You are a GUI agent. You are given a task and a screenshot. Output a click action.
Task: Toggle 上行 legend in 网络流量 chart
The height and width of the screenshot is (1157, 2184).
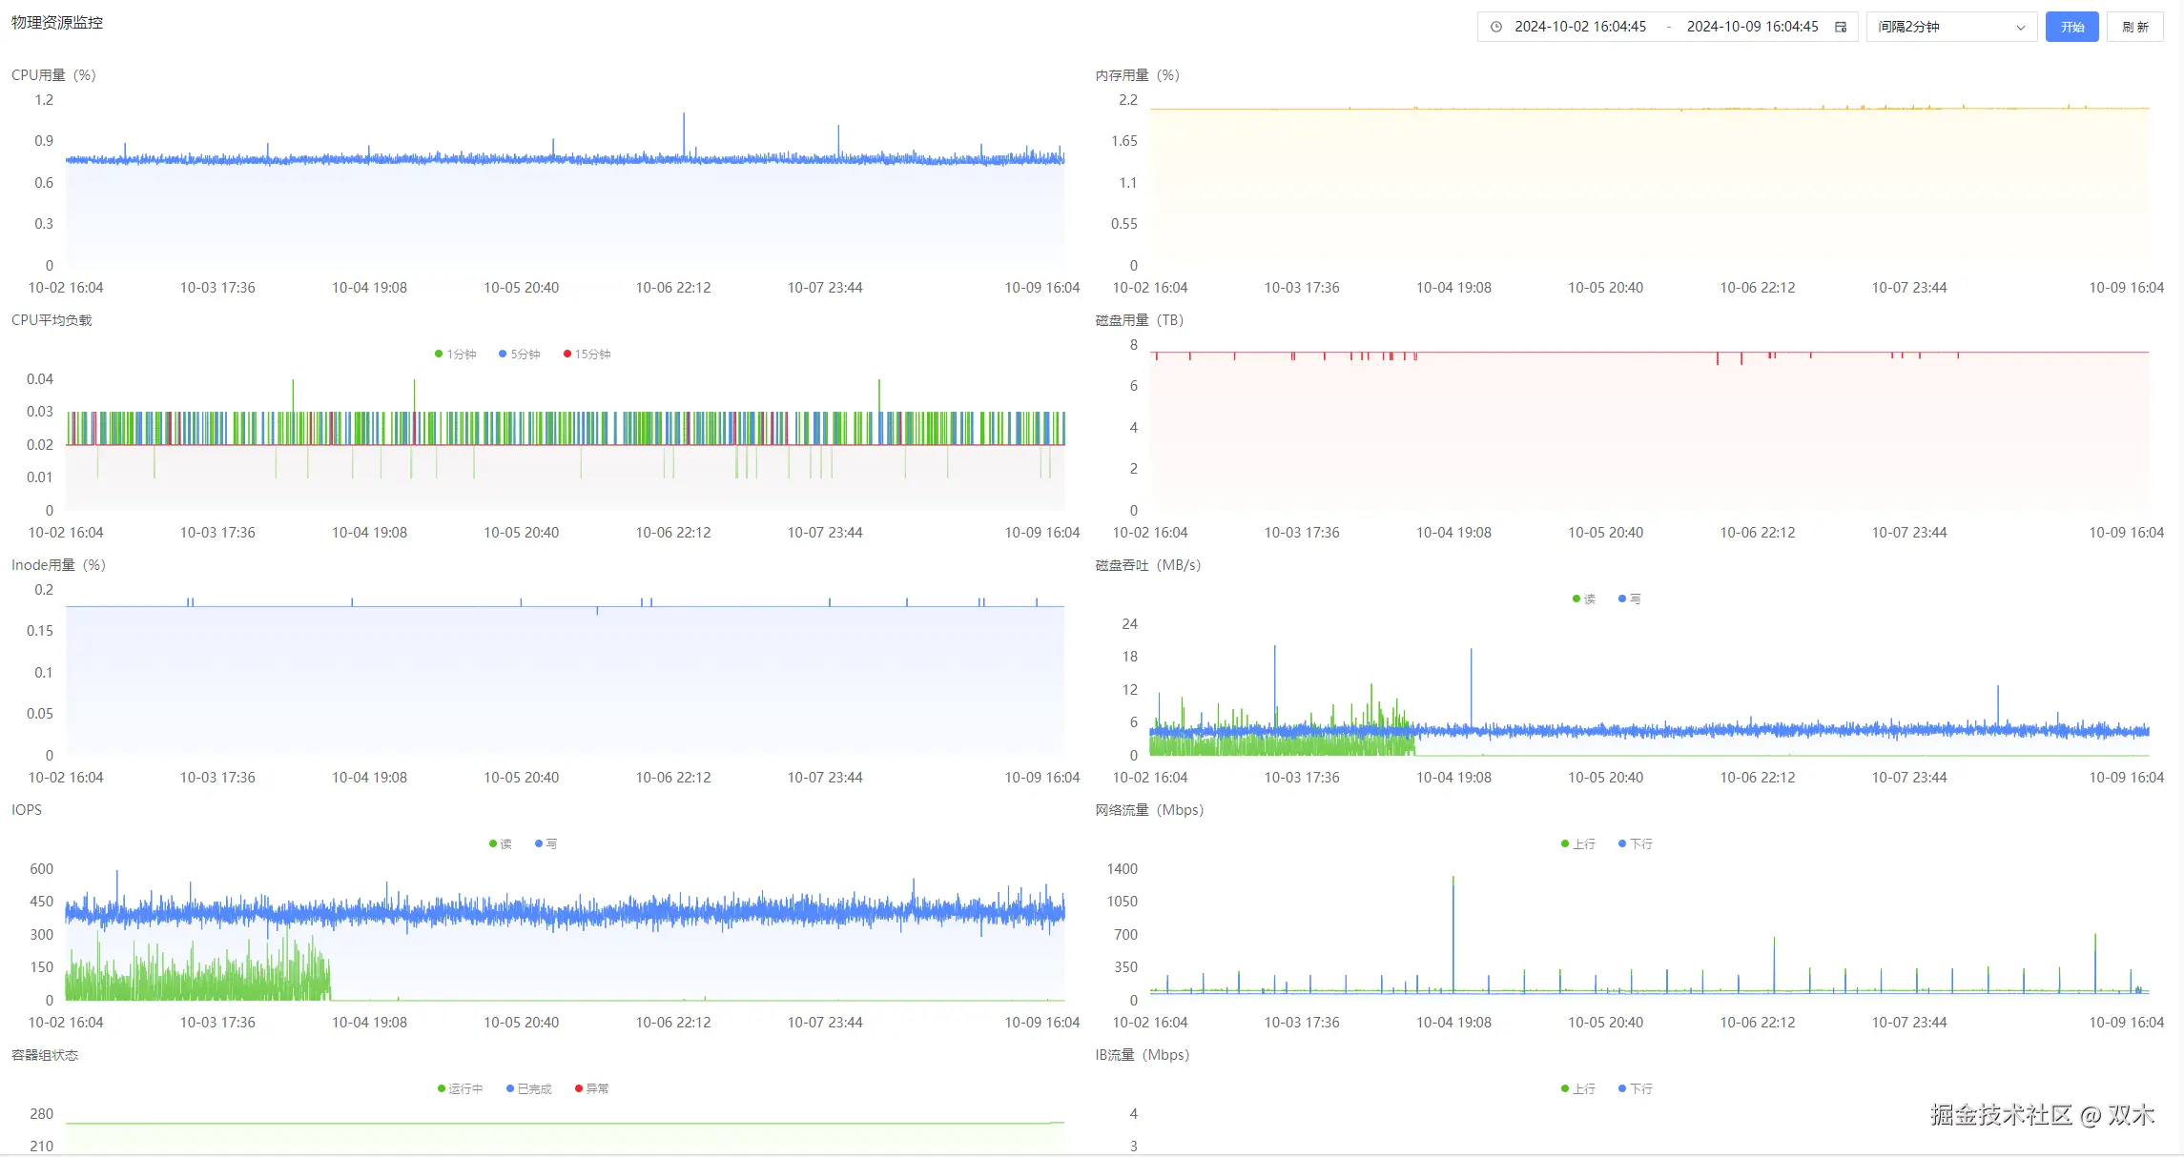pos(1578,844)
